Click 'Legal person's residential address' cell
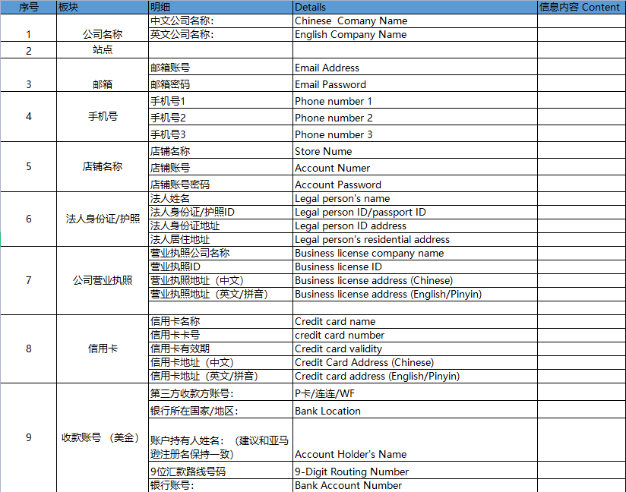The height and width of the screenshot is (492, 626). [416, 239]
